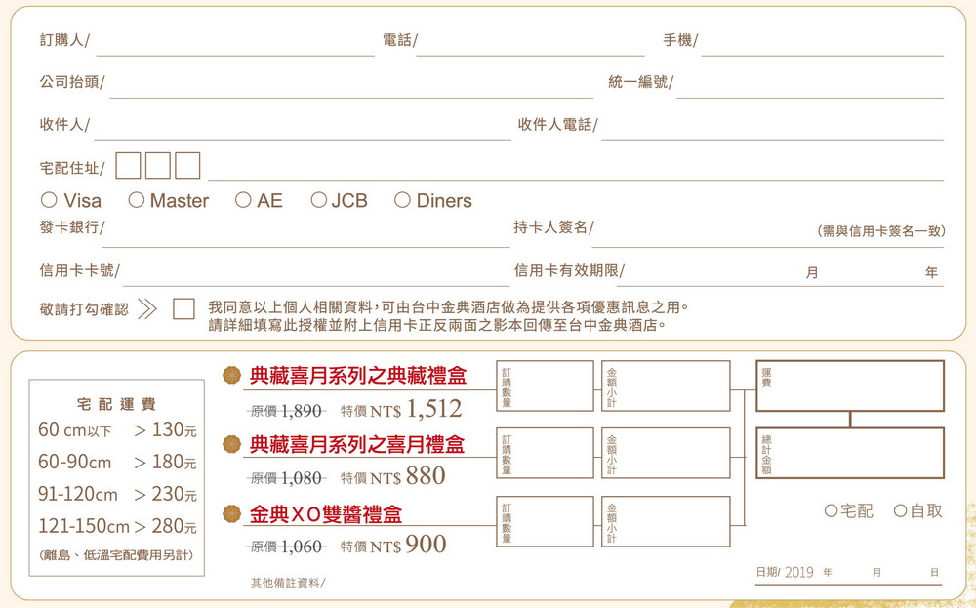The image size is (976, 608).
Task: Click the 月 blank in the 日期 line
Action: pyautogui.click(x=852, y=573)
